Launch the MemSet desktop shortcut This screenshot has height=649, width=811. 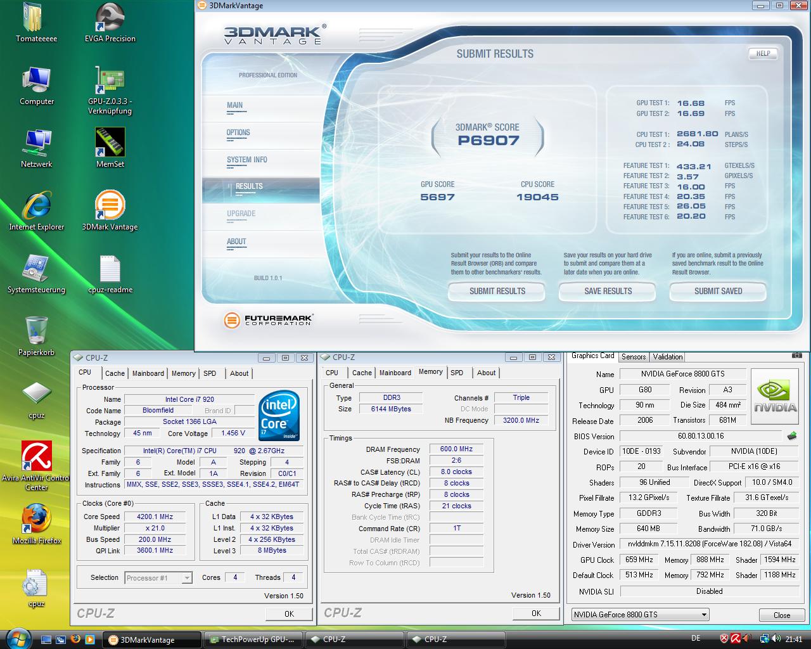tap(110, 148)
